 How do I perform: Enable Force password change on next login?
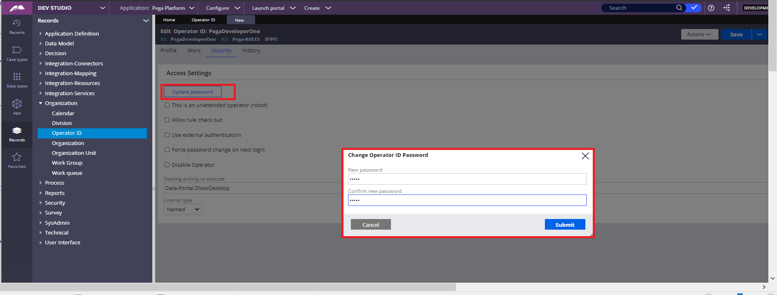pos(167,150)
